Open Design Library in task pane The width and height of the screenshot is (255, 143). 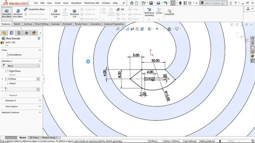[252, 43]
